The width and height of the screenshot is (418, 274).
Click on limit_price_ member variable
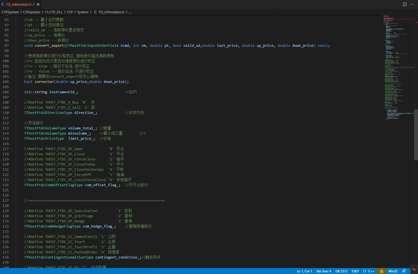pos(81,138)
